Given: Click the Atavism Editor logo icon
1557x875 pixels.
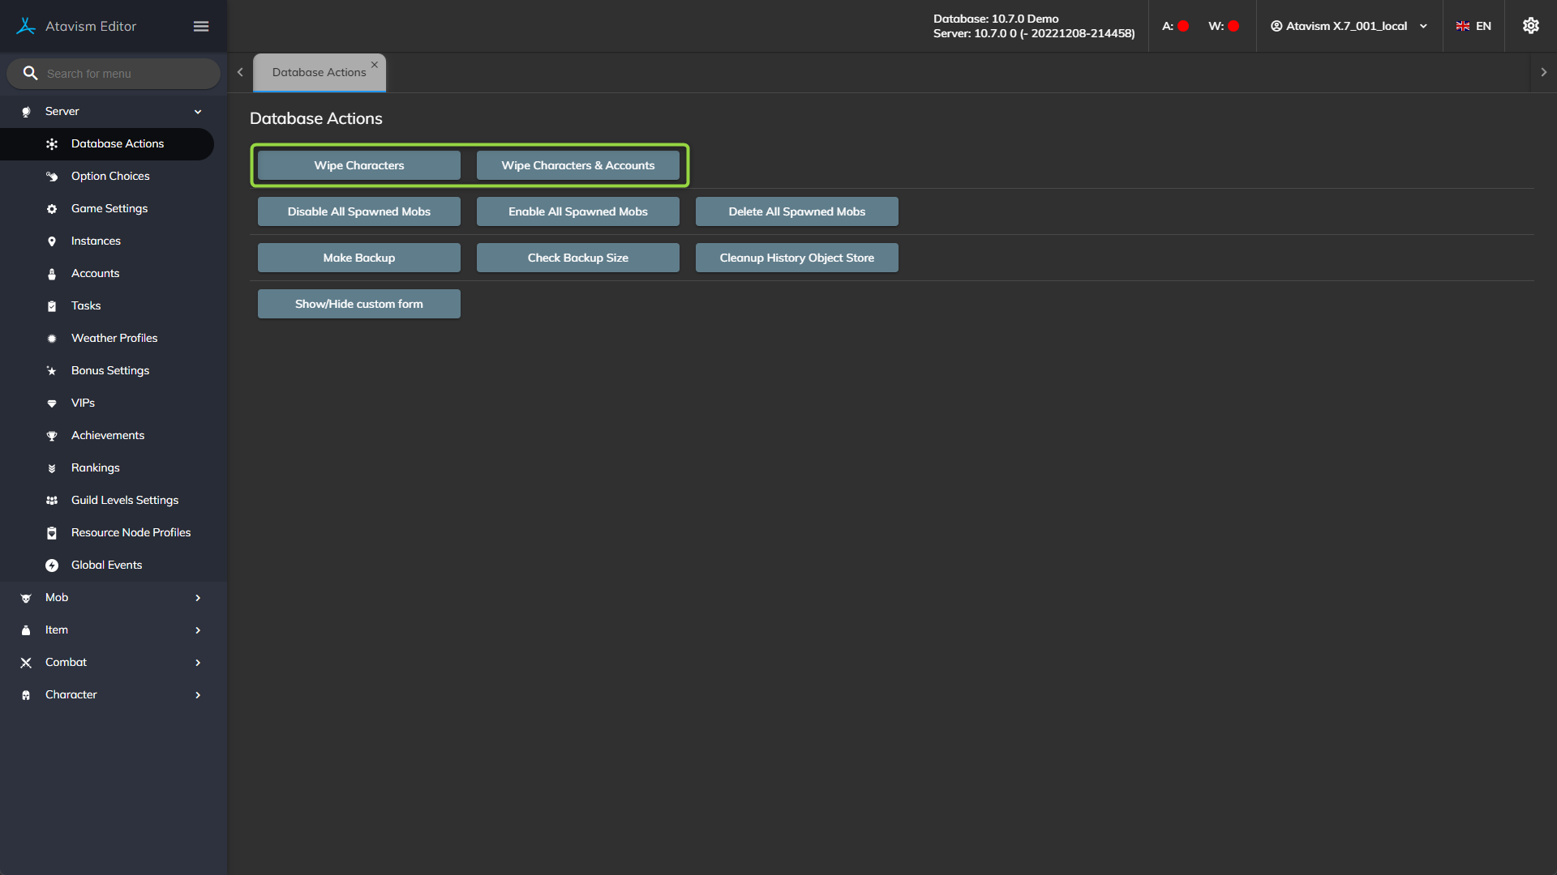Looking at the screenshot, I should pos(26,26).
